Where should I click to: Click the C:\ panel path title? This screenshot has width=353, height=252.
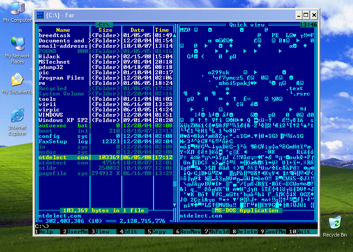[x=104, y=25]
